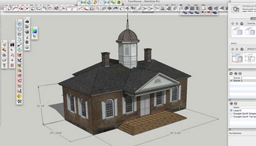Click the large current style preview thumbnail
This screenshot has width=256, height=146.
point(235,9)
